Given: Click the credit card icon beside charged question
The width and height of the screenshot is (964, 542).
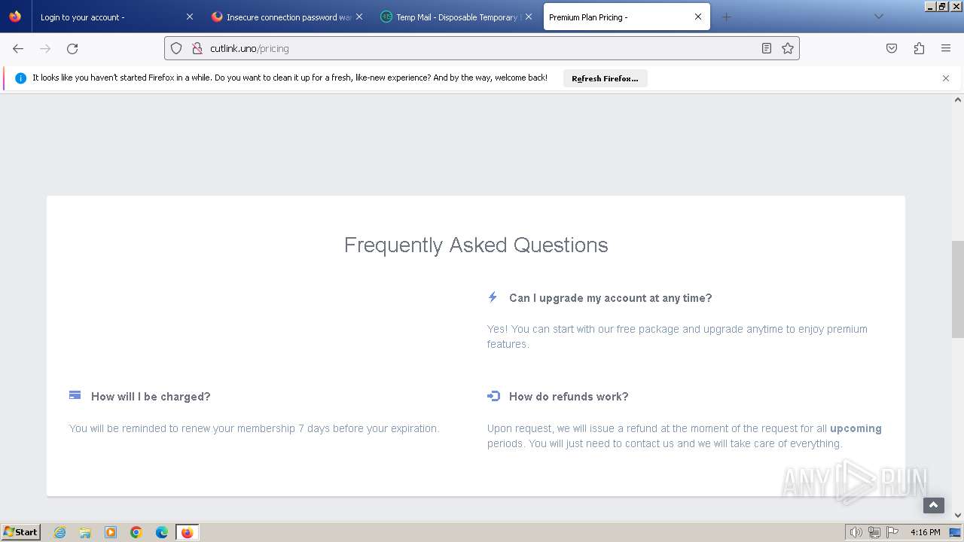Looking at the screenshot, I should [x=75, y=395].
